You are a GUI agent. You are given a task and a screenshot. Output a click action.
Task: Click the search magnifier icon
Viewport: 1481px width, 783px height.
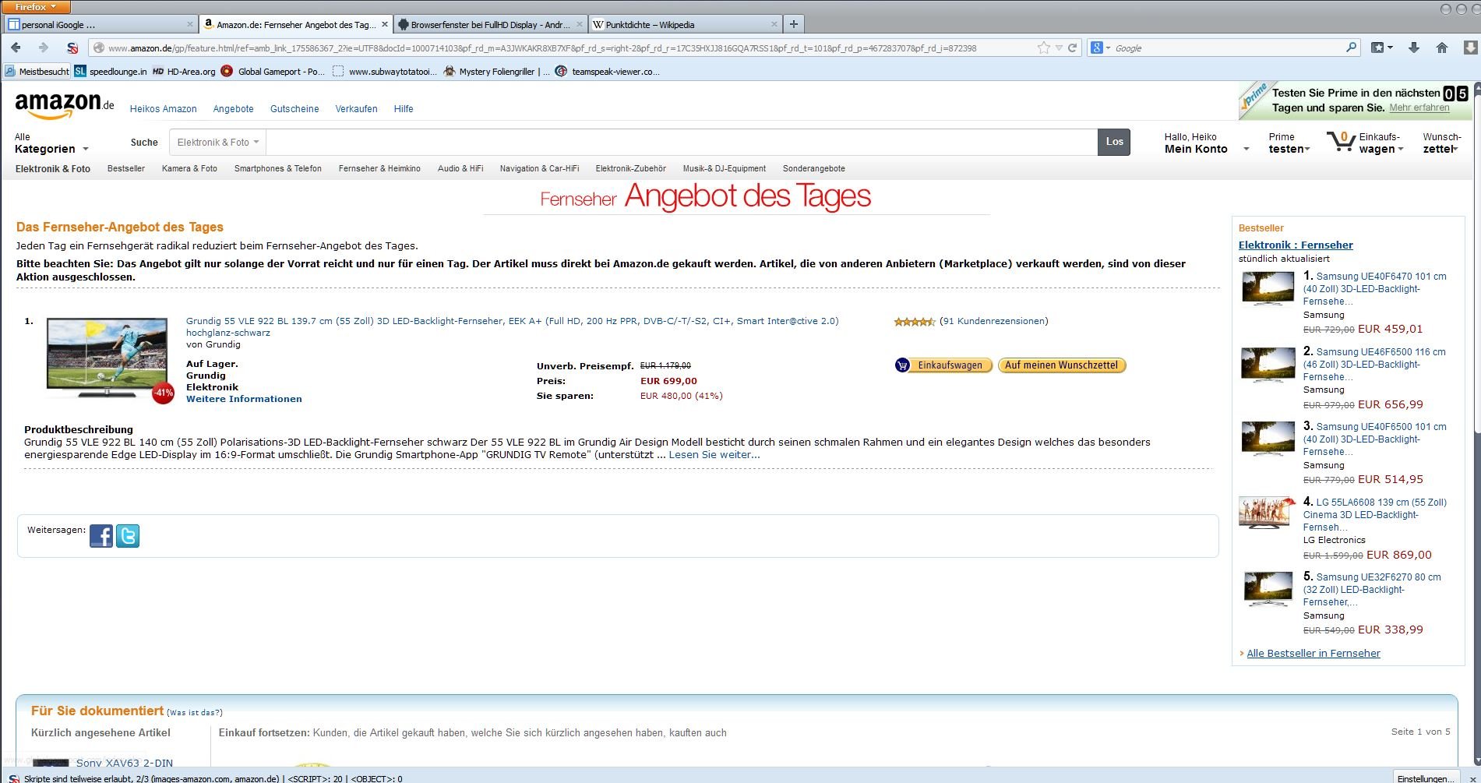point(1352,48)
